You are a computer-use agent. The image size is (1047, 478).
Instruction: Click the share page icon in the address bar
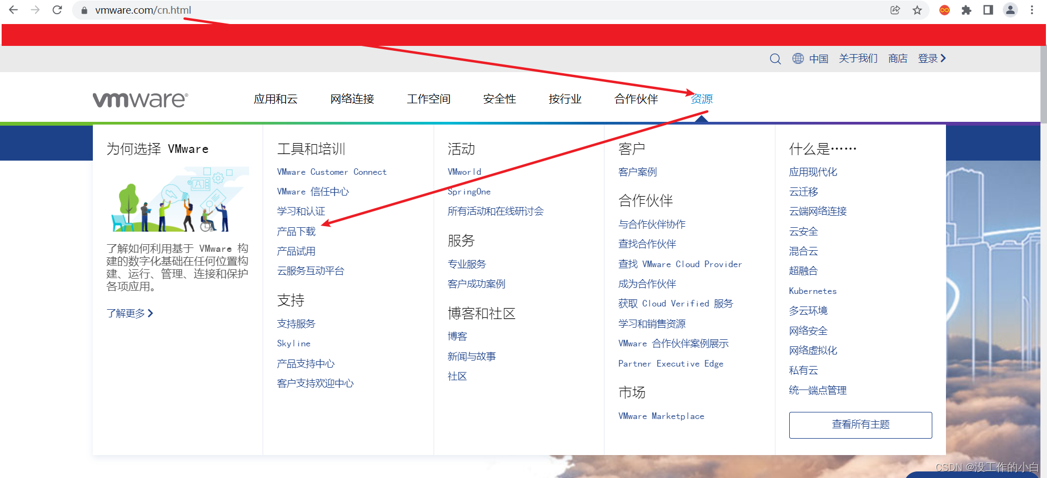pyautogui.click(x=895, y=10)
